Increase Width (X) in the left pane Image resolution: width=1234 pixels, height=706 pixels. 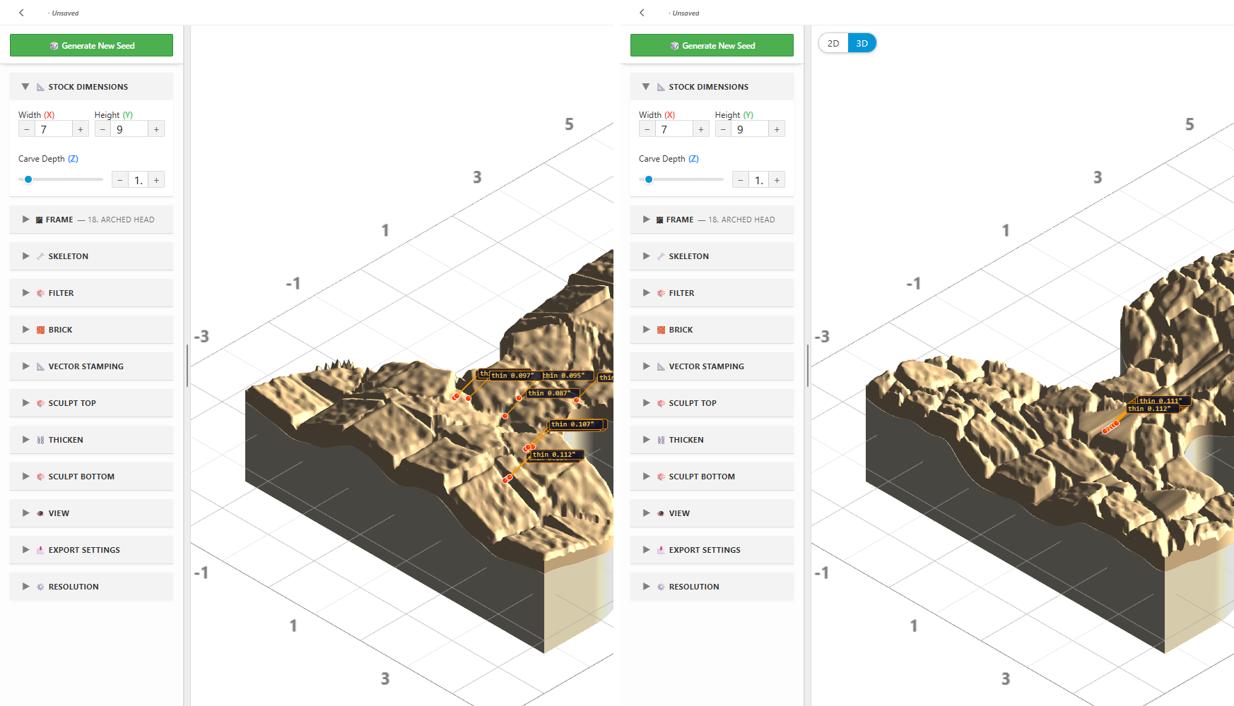pyautogui.click(x=81, y=129)
